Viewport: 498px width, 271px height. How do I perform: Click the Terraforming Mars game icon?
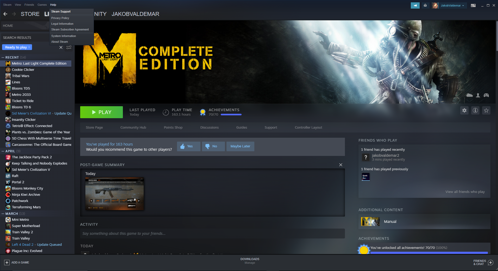8,207
